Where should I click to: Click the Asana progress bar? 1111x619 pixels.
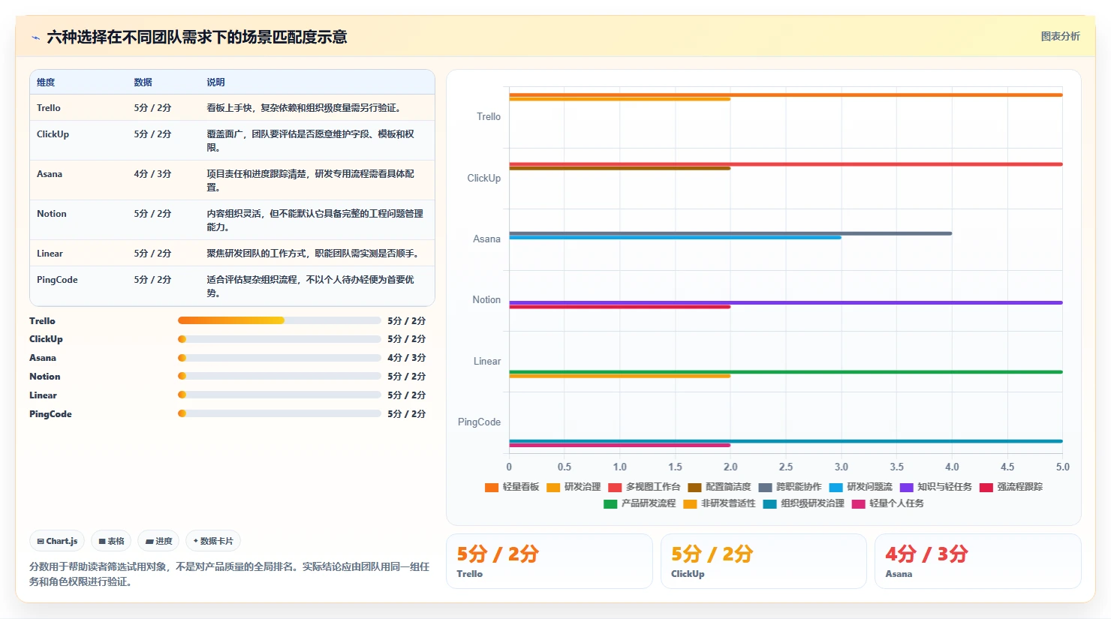[x=279, y=358]
